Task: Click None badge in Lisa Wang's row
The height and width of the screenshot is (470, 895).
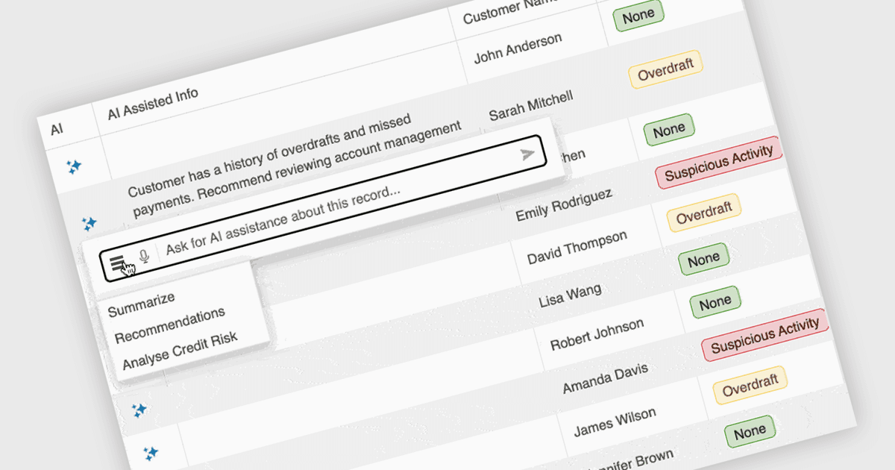Action: click(x=703, y=260)
